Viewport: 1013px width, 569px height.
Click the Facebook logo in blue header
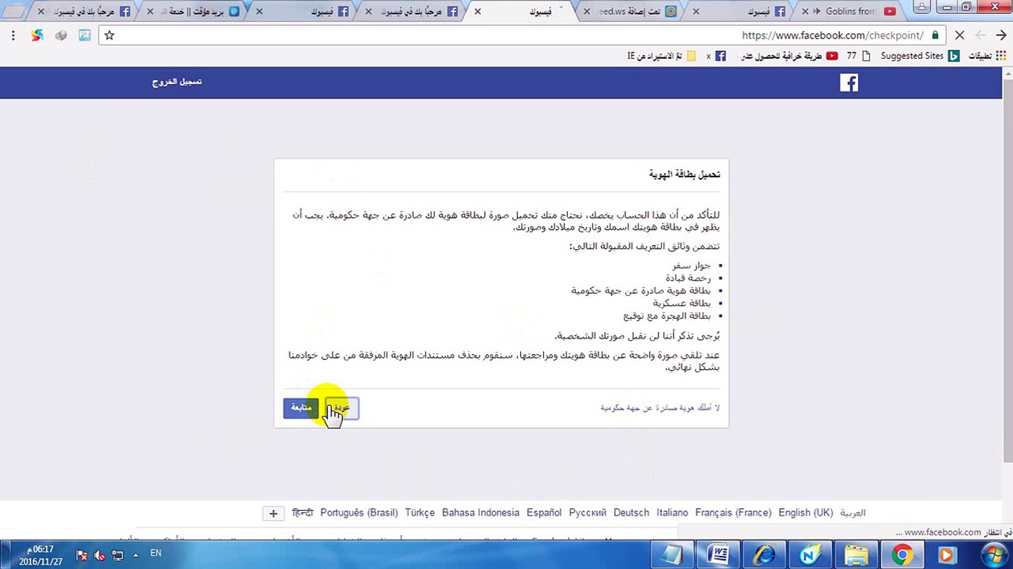pyautogui.click(x=848, y=83)
